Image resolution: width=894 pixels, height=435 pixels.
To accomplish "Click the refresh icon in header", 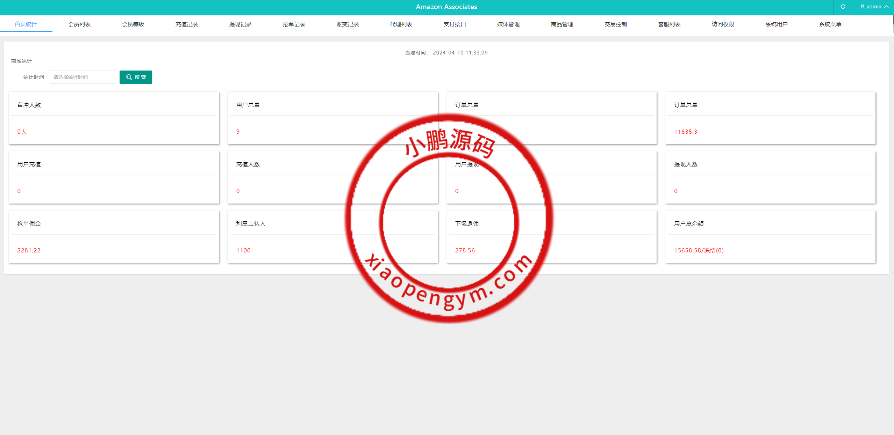I will pyautogui.click(x=843, y=7).
